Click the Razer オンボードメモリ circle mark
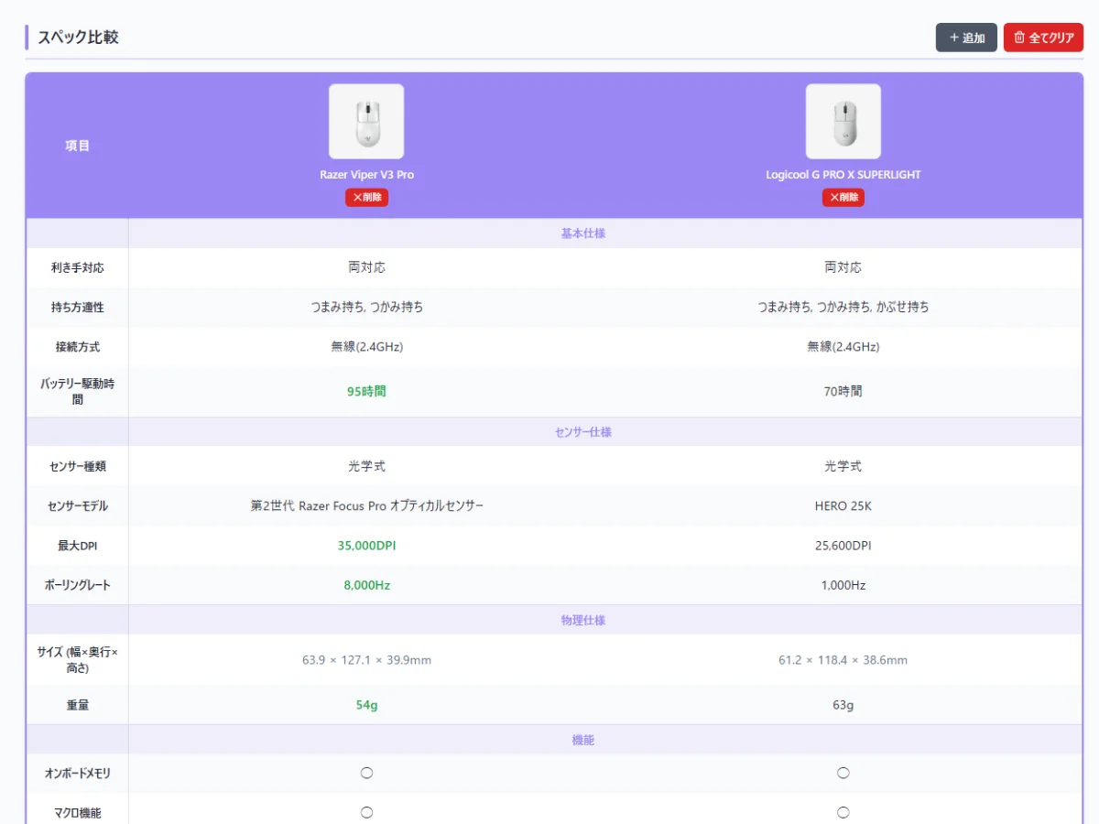The height and width of the screenshot is (824, 1099). 366,773
